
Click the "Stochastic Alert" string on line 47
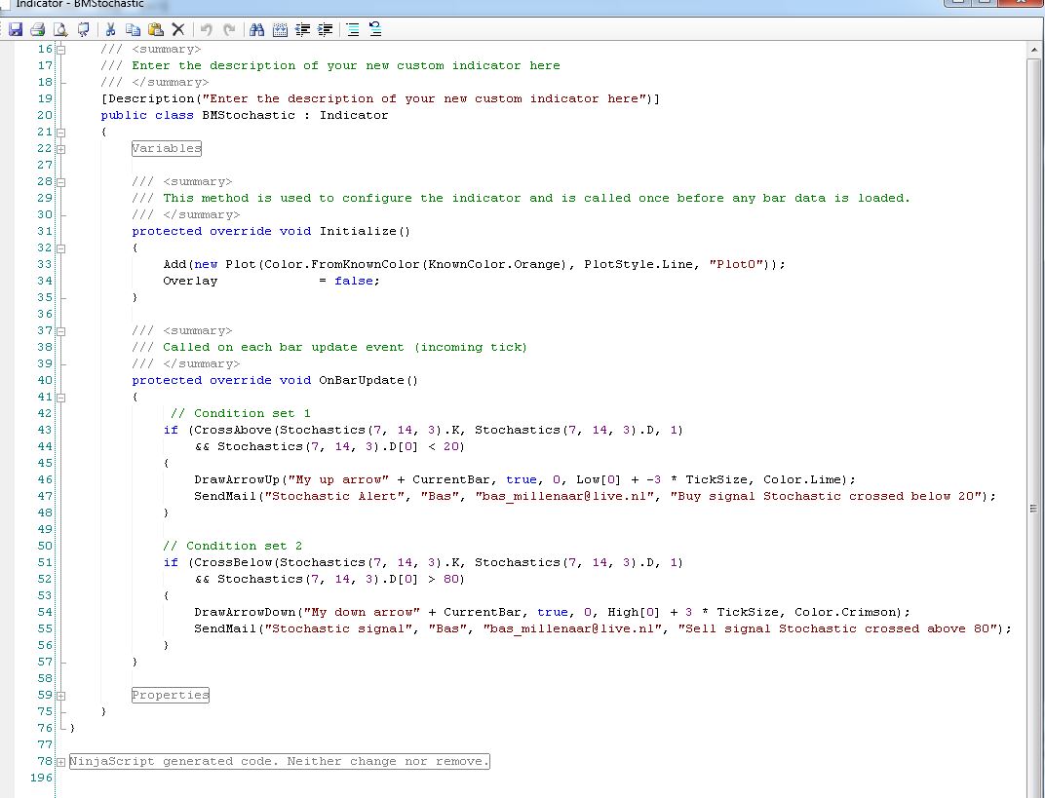click(x=334, y=496)
